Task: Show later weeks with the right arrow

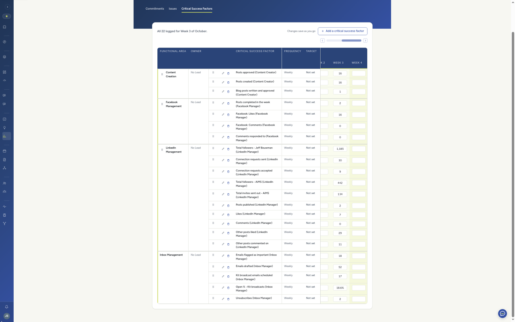Action: coord(365,41)
